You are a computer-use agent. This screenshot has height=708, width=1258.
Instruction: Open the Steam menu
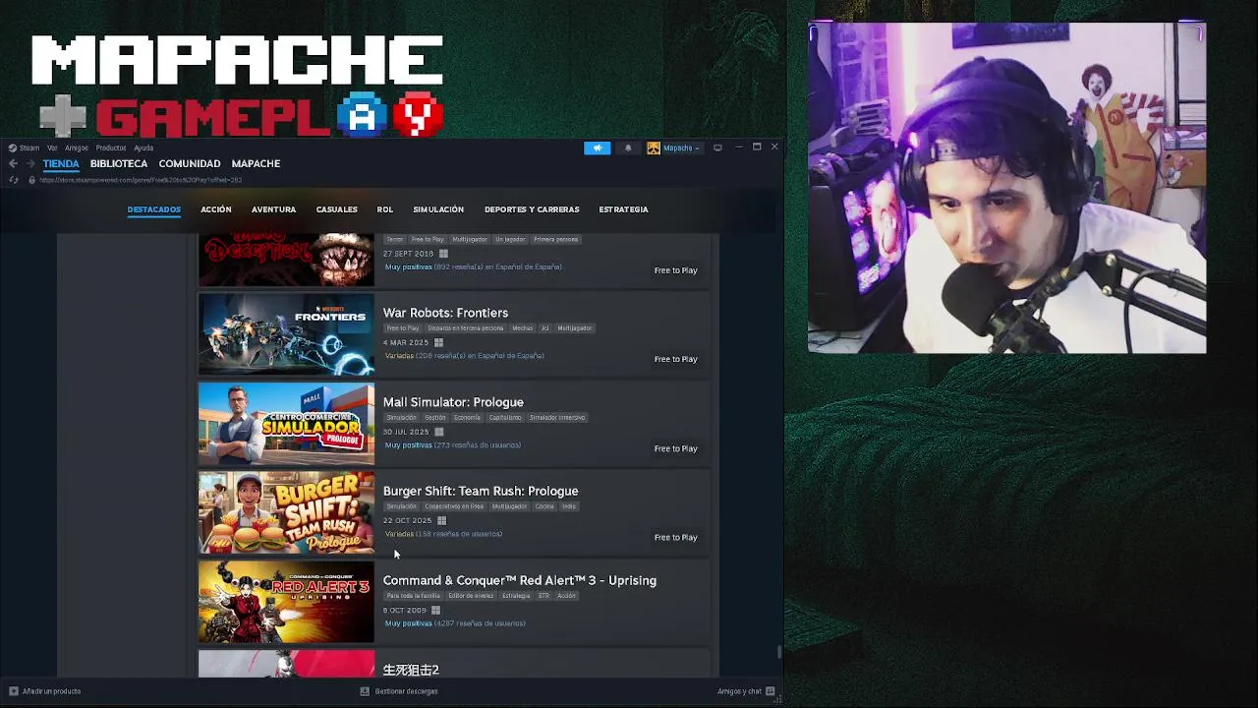point(29,147)
